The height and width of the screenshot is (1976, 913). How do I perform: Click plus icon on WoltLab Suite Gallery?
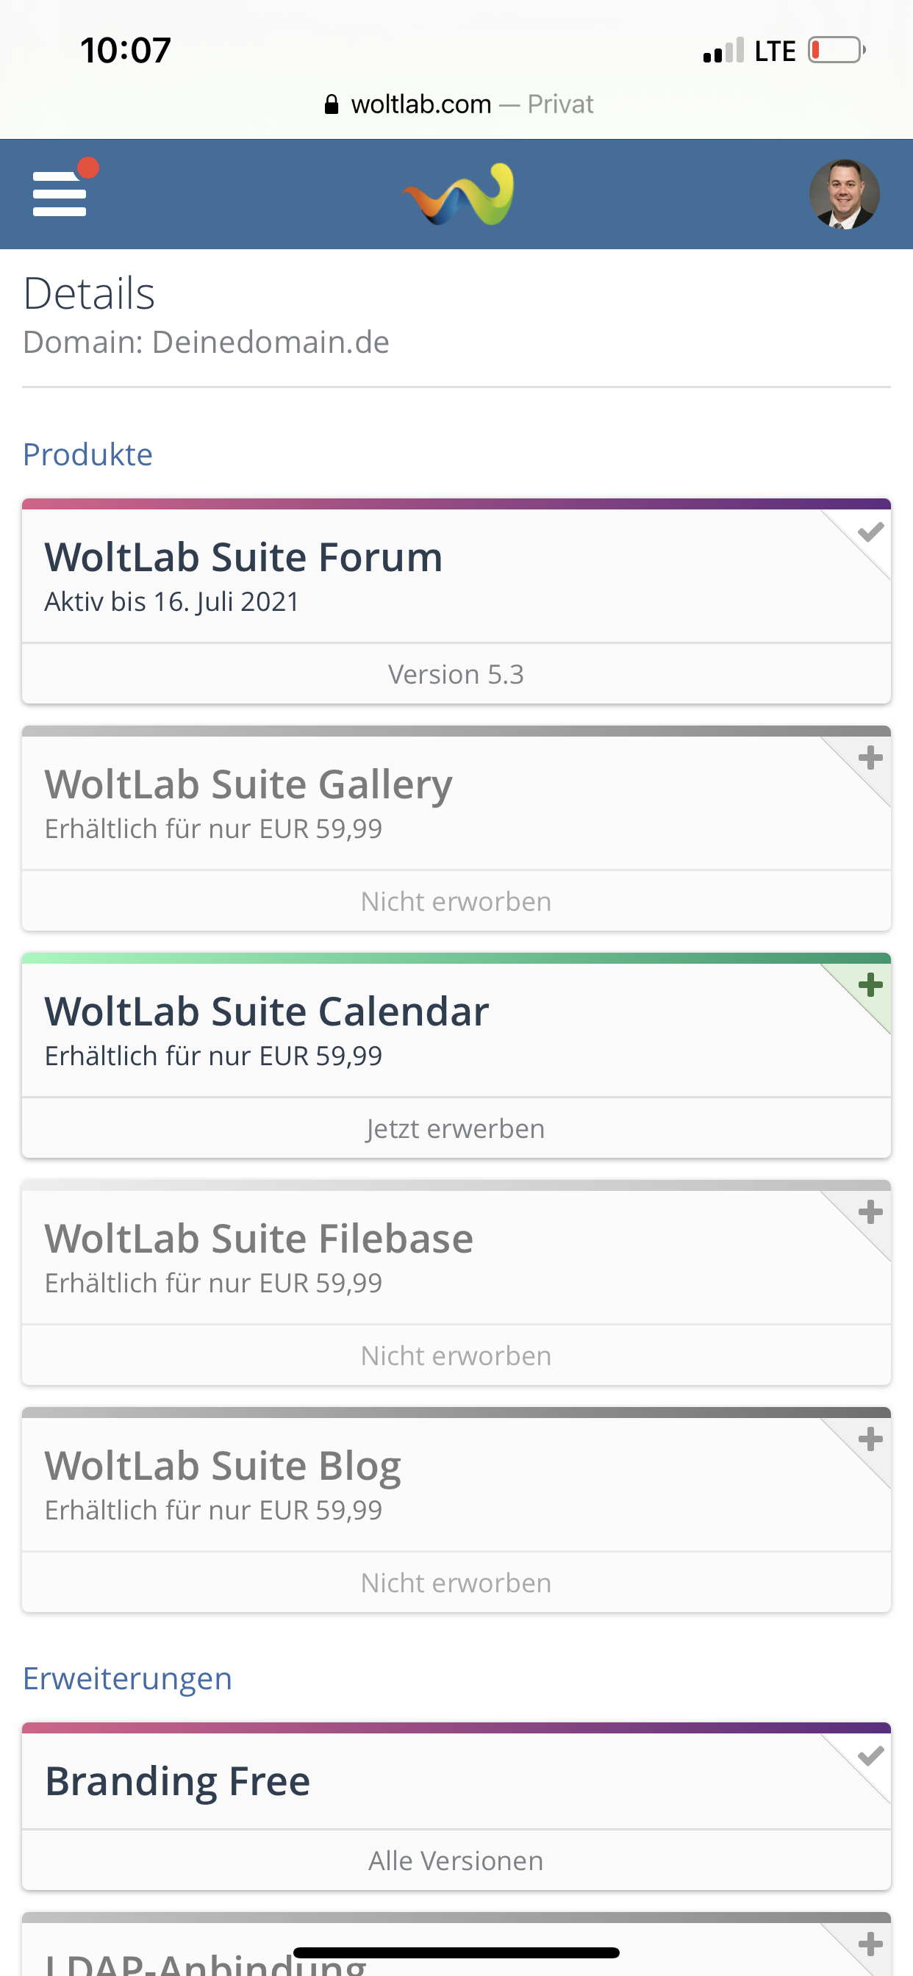click(870, 758)
